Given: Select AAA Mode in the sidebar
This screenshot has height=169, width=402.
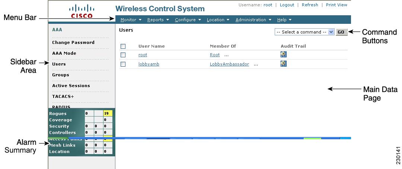Looking at the screenshot, I should pyautogui.click(x=64, y=53).
